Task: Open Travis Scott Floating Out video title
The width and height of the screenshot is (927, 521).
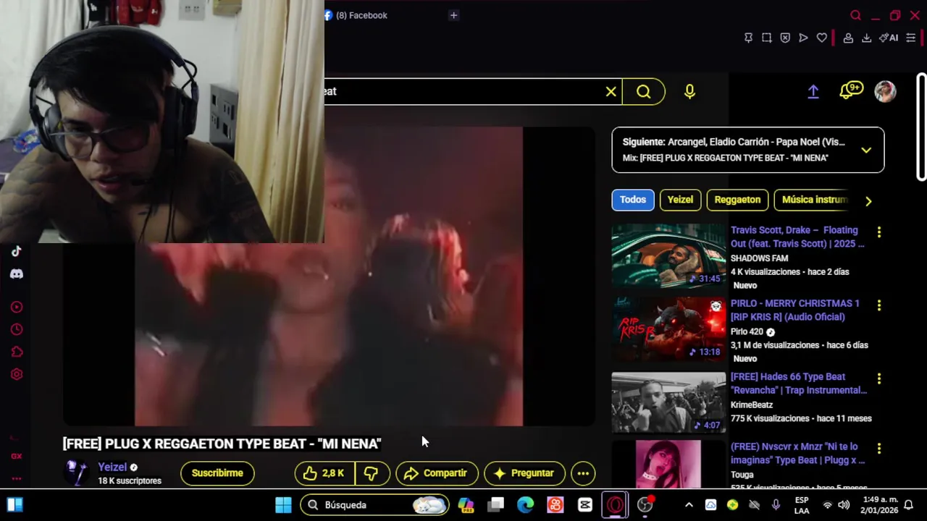Action: pyautogui.click(x=797, y=237)
